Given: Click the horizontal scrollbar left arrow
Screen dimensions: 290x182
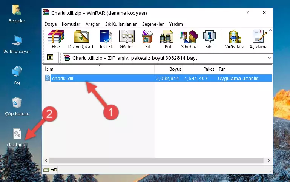Looking at the screenshot, I should click(46, 160).
